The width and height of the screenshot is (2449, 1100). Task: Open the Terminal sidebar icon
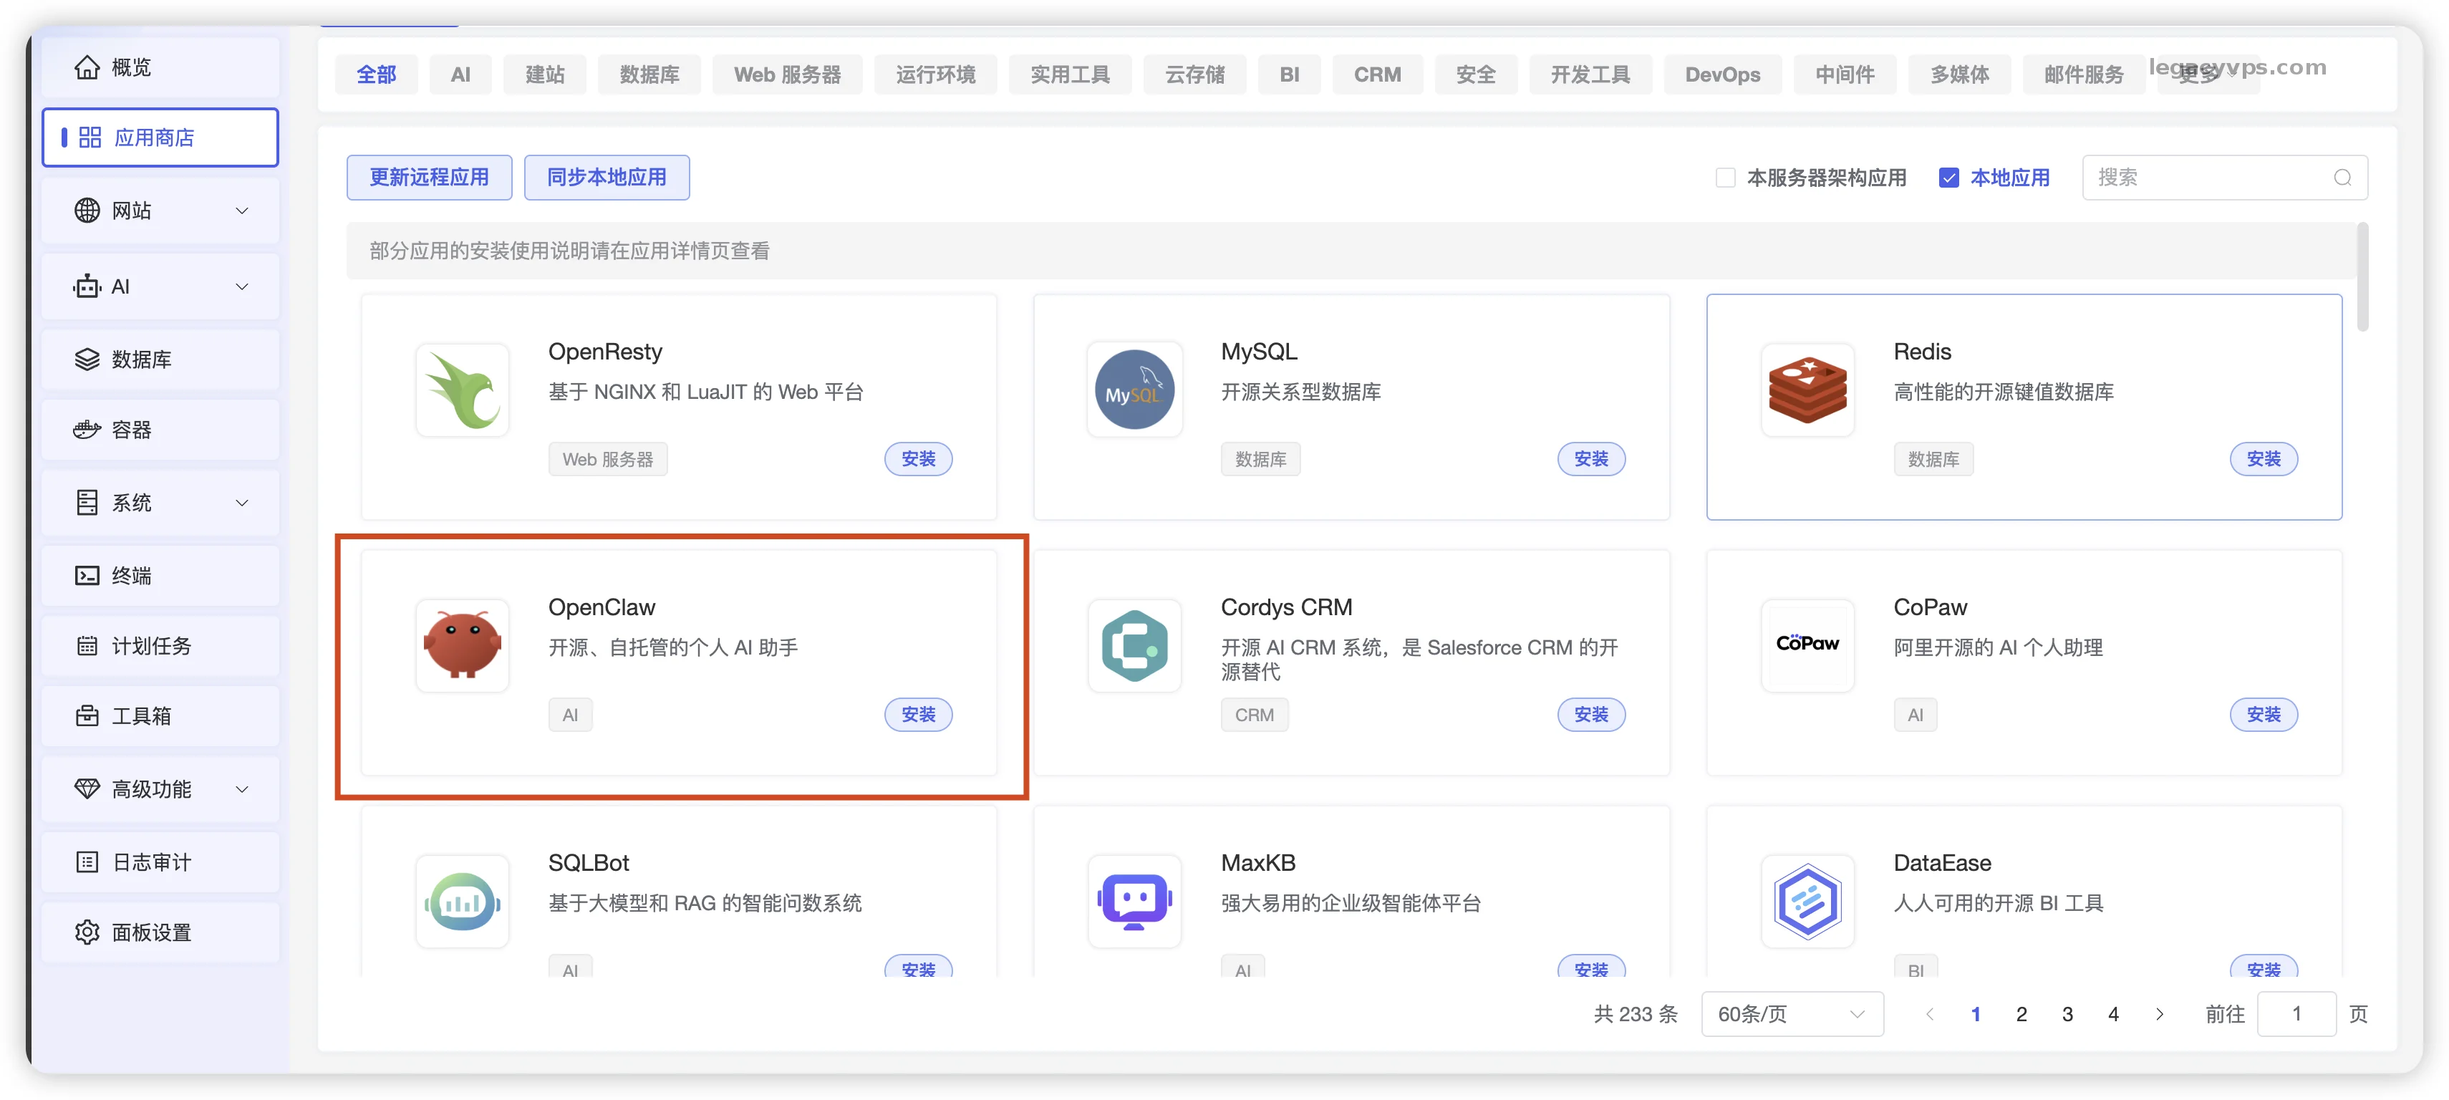[x=87, y=575]
